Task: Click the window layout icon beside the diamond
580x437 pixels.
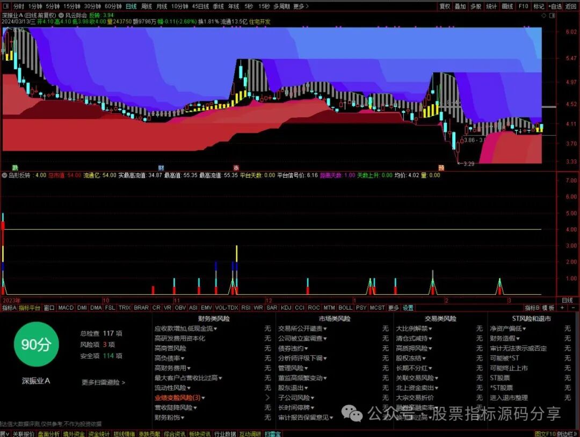Action: click(552, 16)
